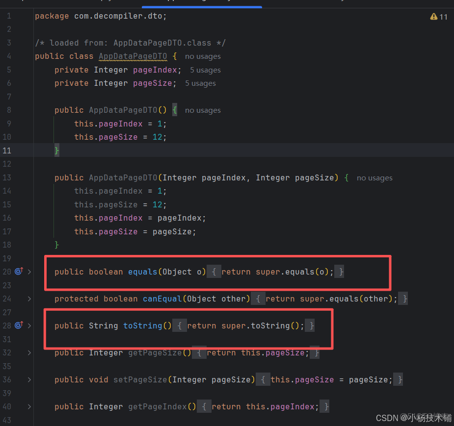Open the inspections widget showing 11 warnings

438,16
